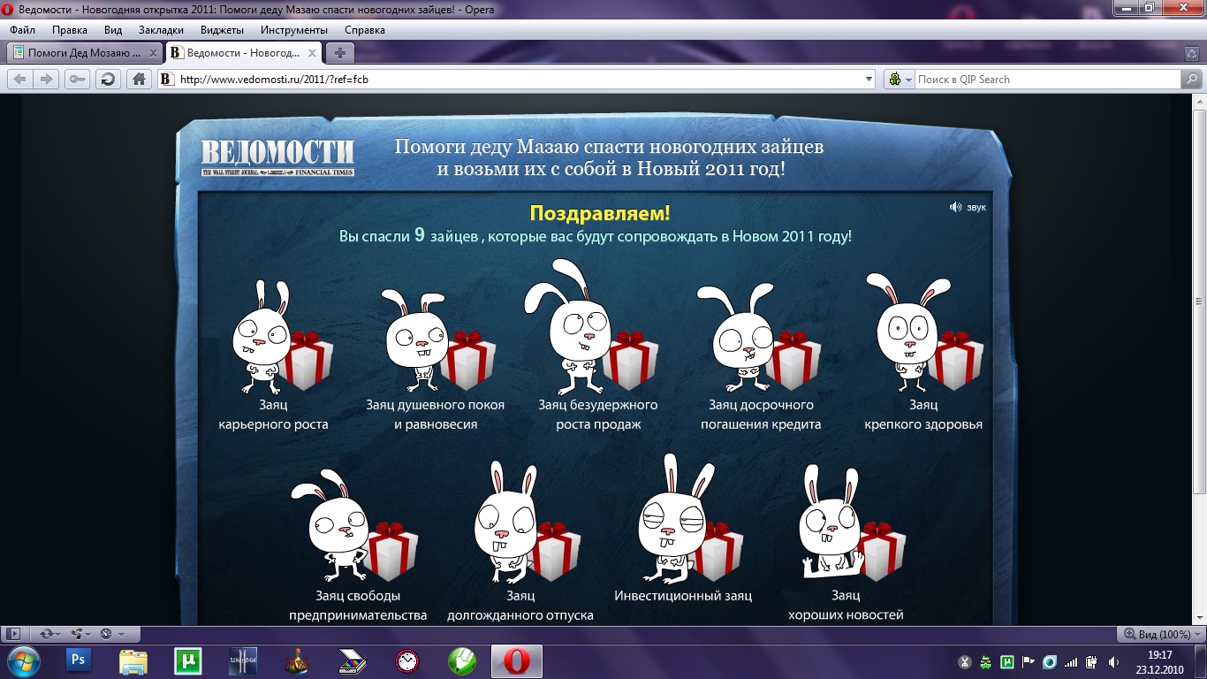Open the Windows Start menu
The width and height of the screenshot is (1207, 679).
pos(23,661)
